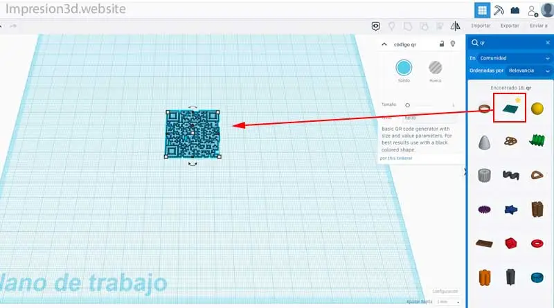Open the Relevancia sort dropdown
This screenshot has height=308, width=554.
[528, 71]
